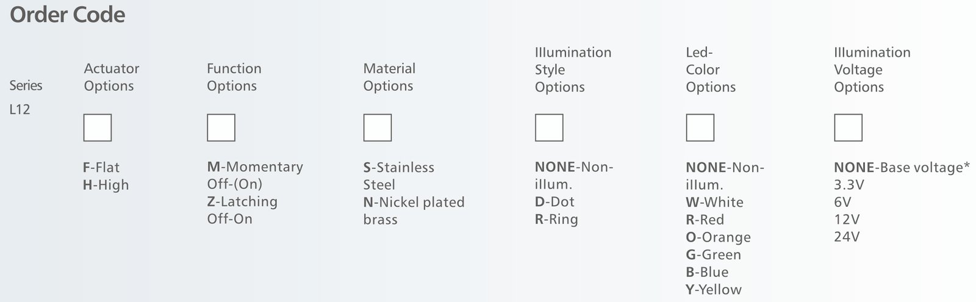Select NONE-Base voltage option
976x302 pixels.
(x=901, y=167)
